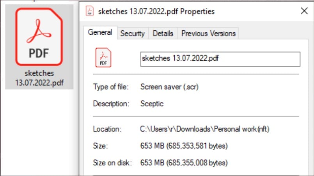Close the Properties dialog
Image resolution: width=314 pixels, height=176 pixels.
tap(304, 11)
